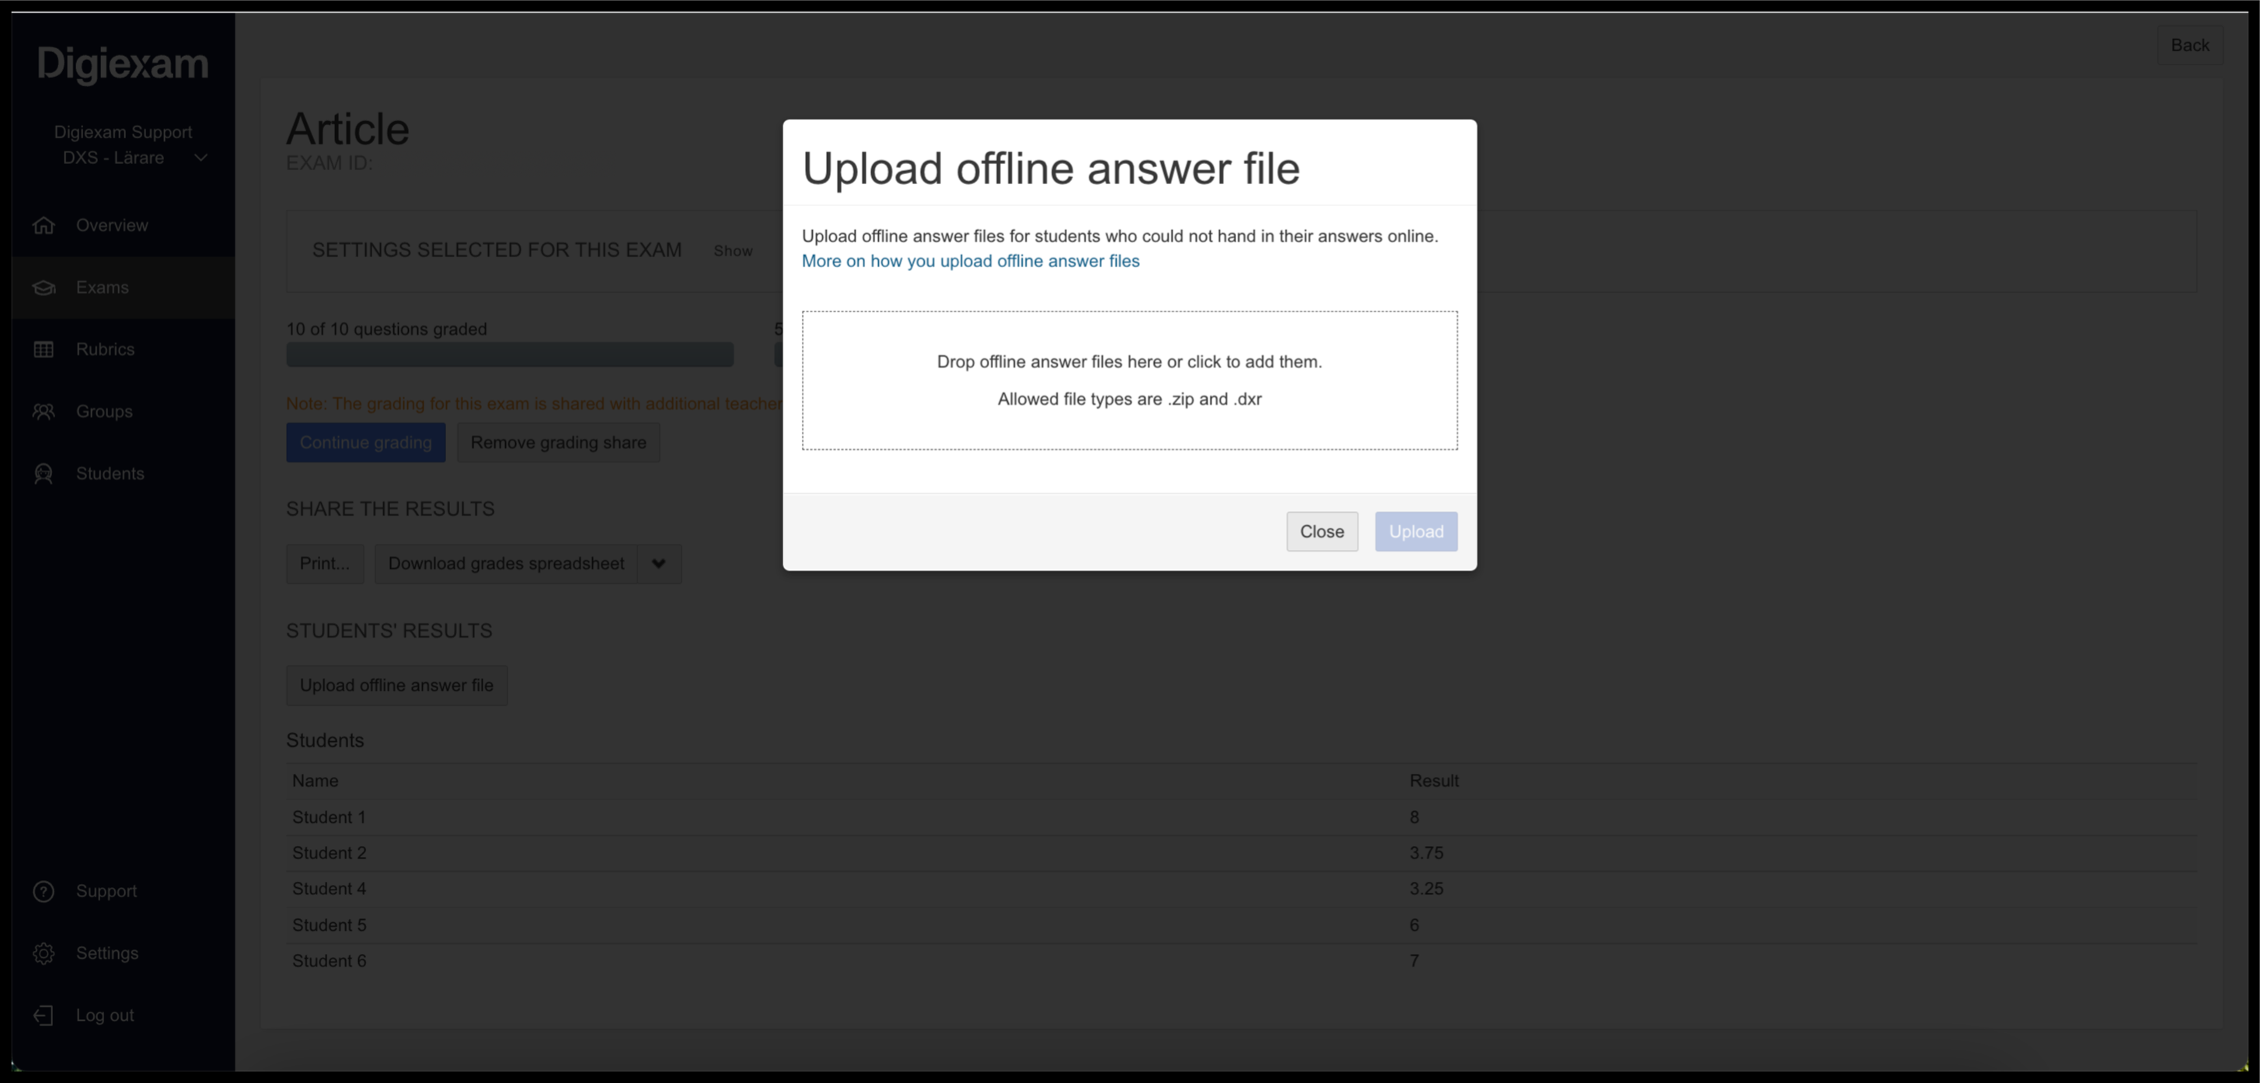2260x1083 pixels.
Task: Click the Digiexam logo
Action: click(x=123, y=64)
